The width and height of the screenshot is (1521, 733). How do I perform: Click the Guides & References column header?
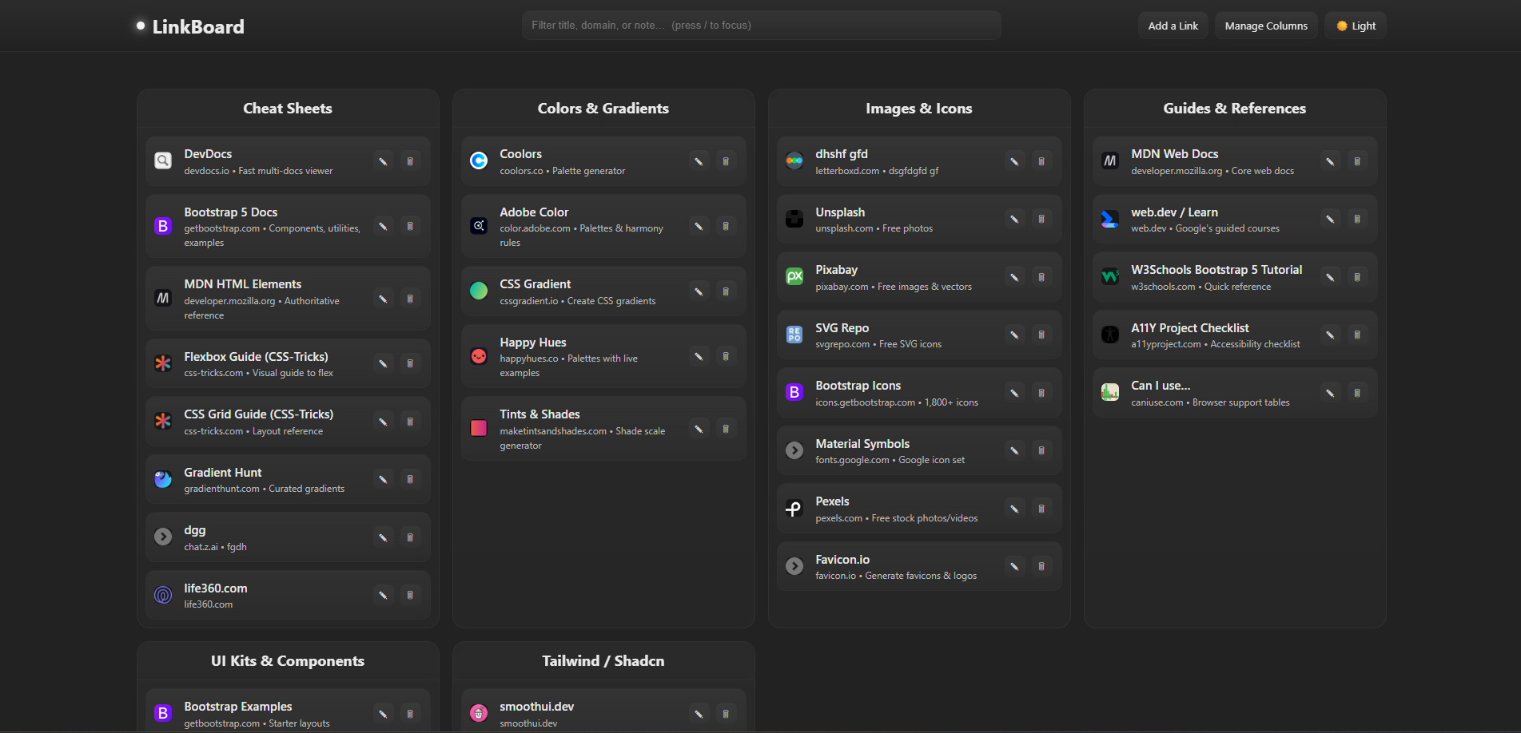click(x=1235, y=109)
